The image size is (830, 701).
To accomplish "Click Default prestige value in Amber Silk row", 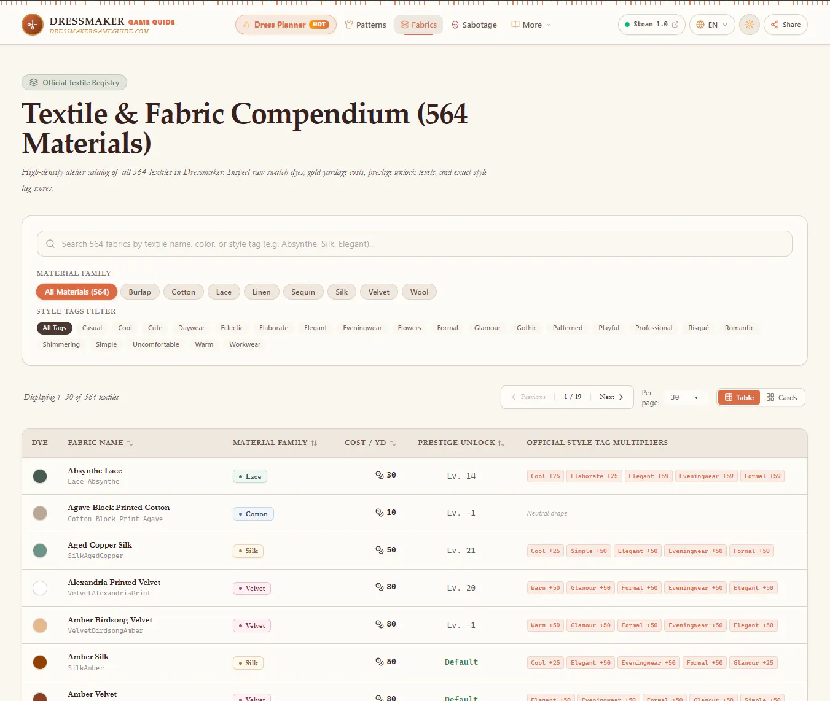I will tap(461, 662).
